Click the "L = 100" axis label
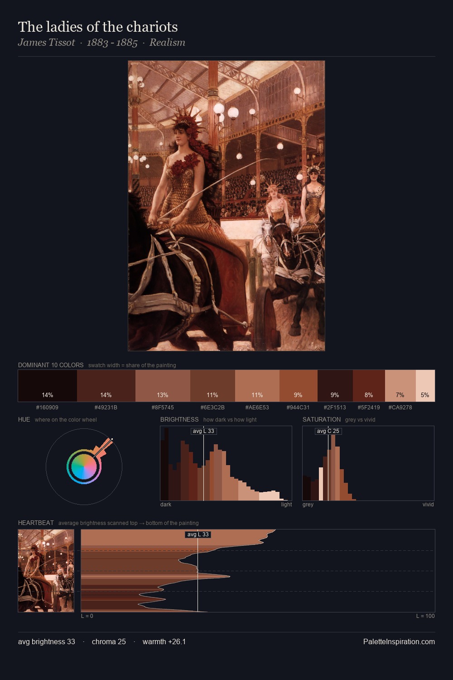The height and width of the screenshot is (680, 453). click(425, 616)
